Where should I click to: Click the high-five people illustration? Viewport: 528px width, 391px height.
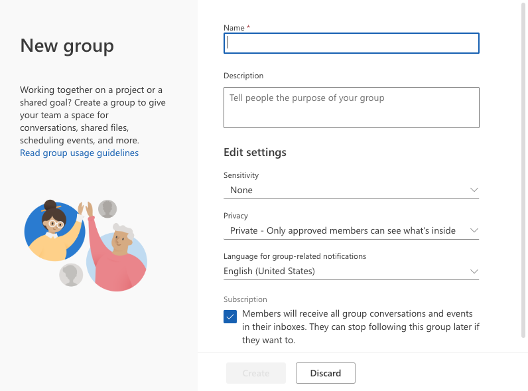point(86,246)
